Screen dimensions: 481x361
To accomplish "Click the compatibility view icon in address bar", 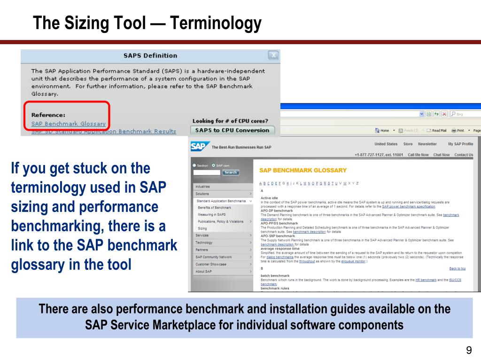I will (429, 114).
